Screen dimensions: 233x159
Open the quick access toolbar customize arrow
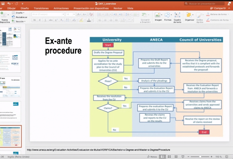click(22, 4)
